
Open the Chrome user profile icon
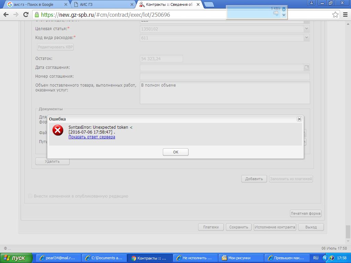311,3
